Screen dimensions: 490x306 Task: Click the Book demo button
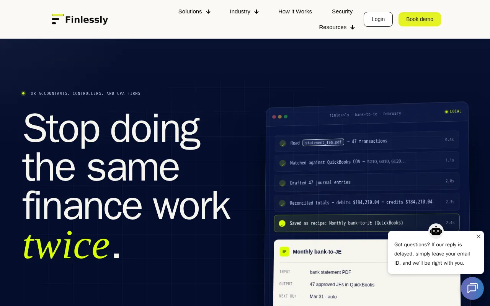click(420, 19)
